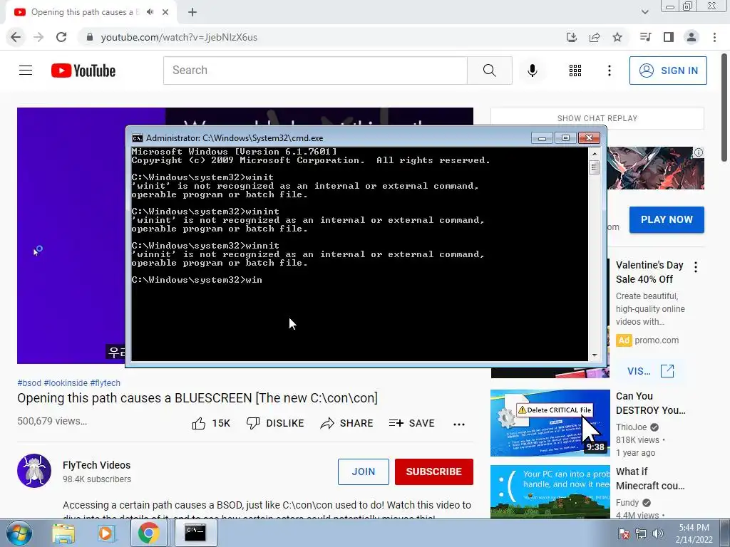
Task: Install app icon in address bar
Action: (x=571, y=37)
